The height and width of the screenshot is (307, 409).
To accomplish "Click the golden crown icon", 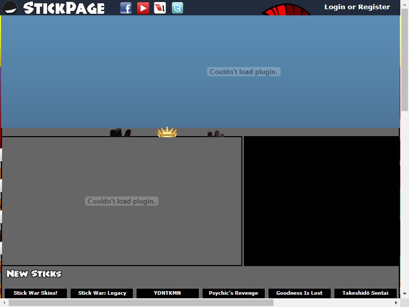I will click(167, 132).
